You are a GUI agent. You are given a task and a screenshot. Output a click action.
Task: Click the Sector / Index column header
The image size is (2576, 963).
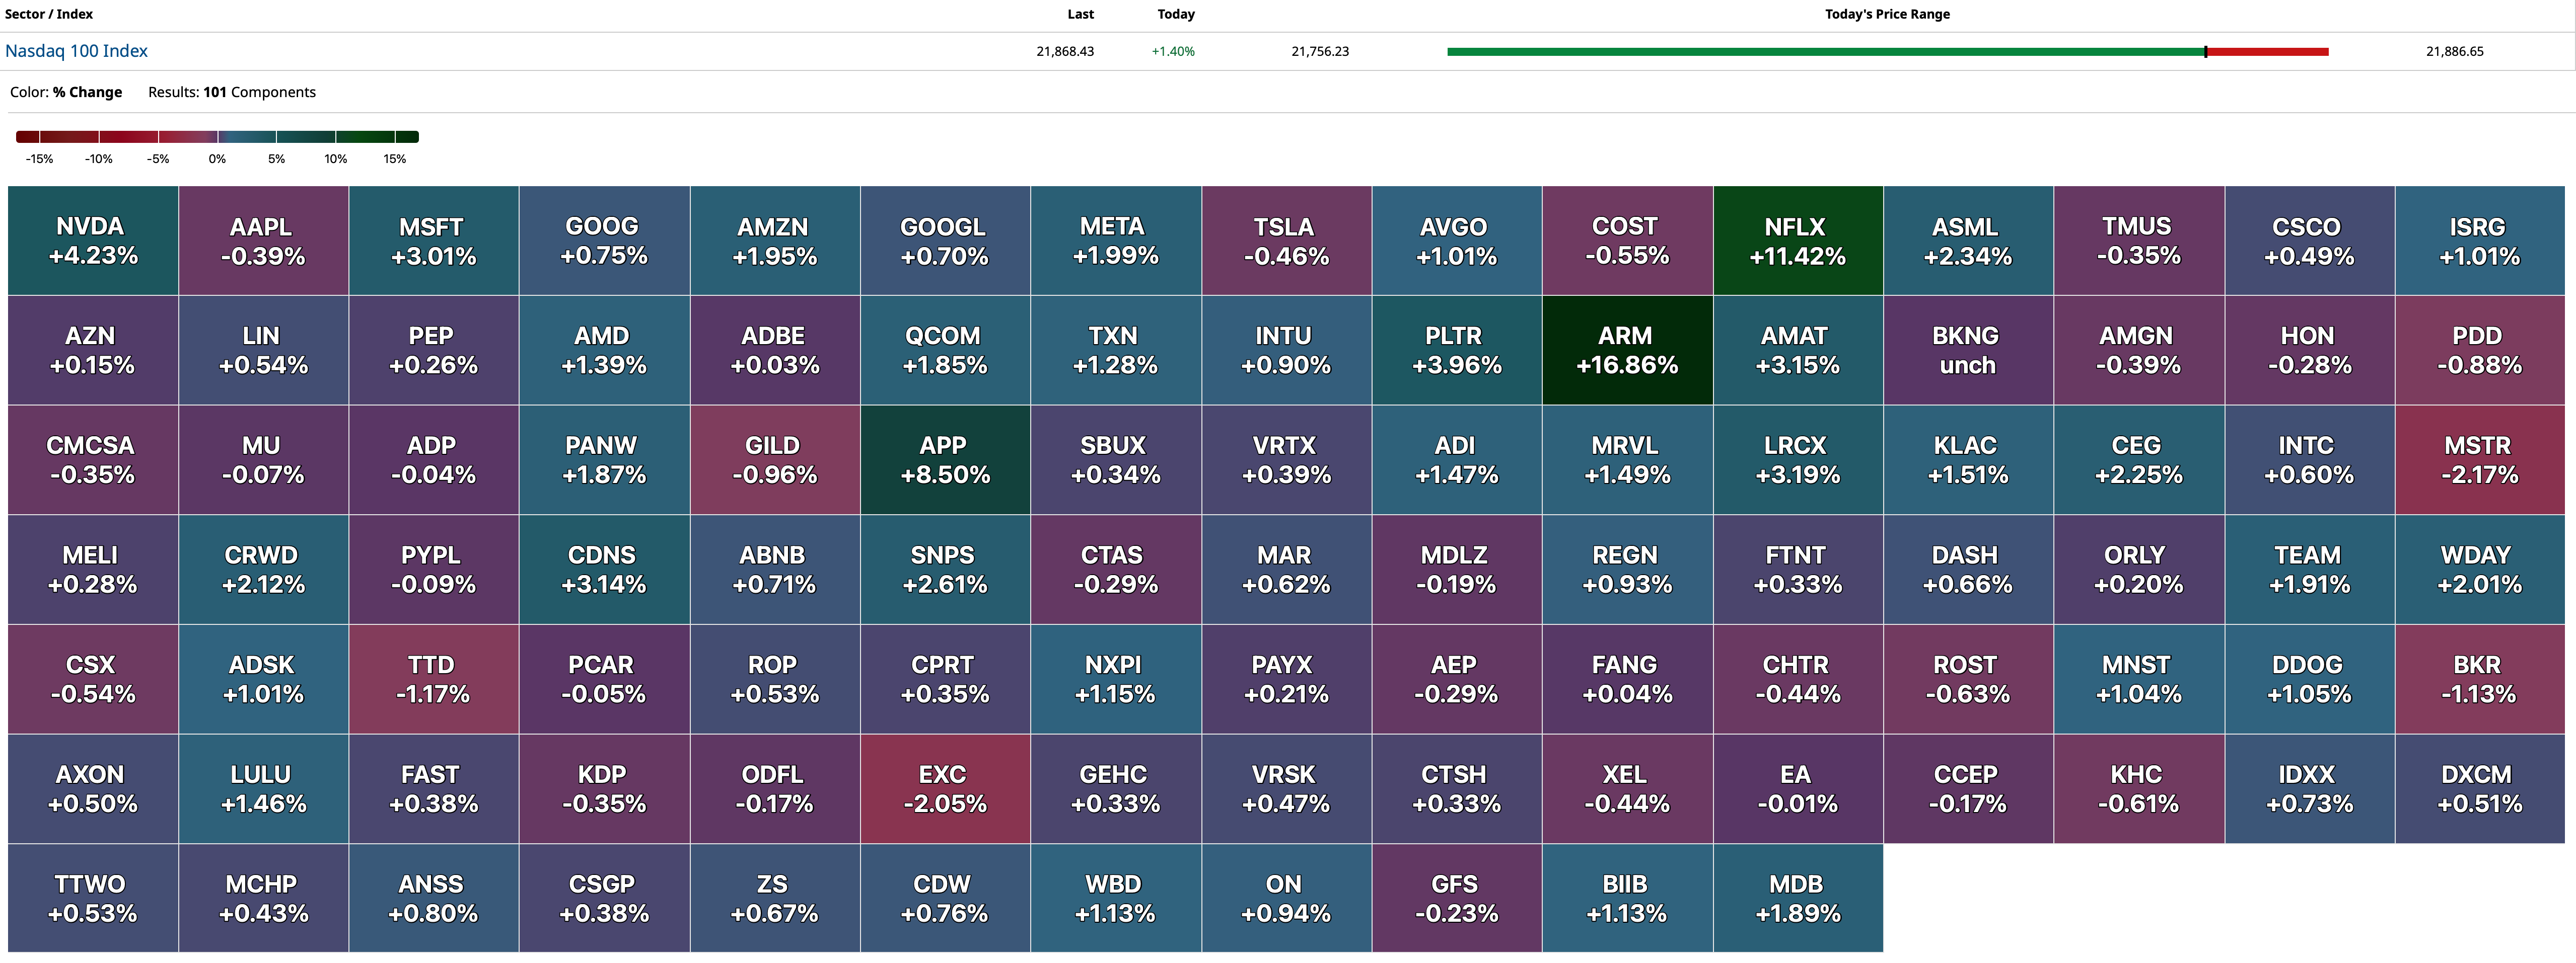click(49, 14)
